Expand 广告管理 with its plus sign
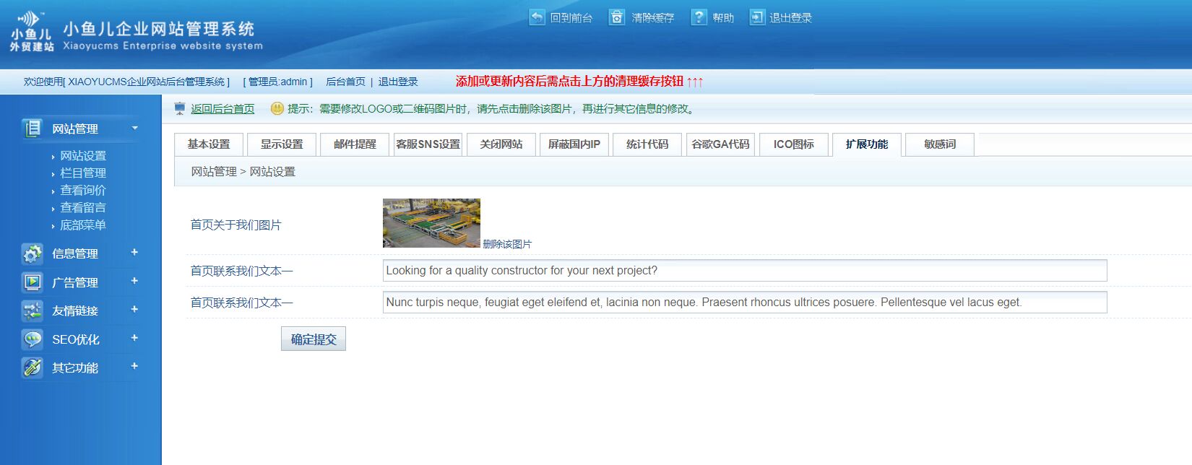The width and height of the screenshot is (1192, 465). click(134, 281)
